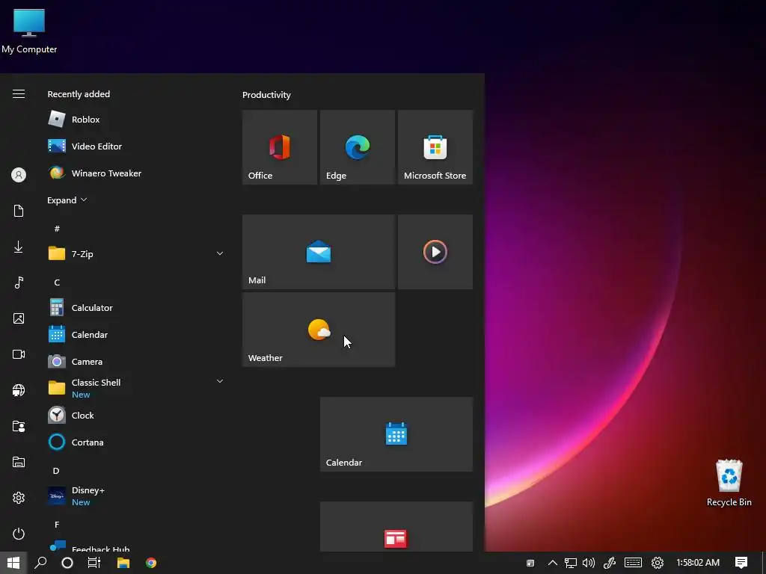Image resolution: width=766 pixels, height=574 pixels.
Task: Open the touch keyboard tray icon
Action: tap(633, 563)
